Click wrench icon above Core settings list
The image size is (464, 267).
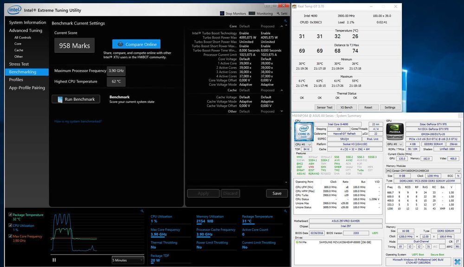pyautogui.click(x=285, y=21)
